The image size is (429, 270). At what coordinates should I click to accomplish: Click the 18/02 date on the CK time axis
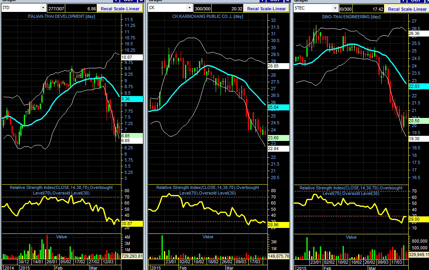(213, 262)
